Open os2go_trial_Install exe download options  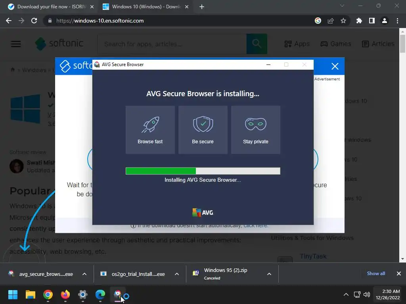pos(177,274)
